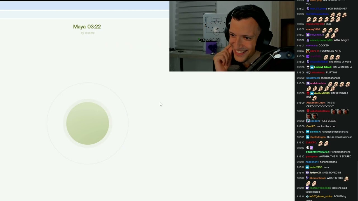The width and height of the screenshot is (358, 201).
Task: Select hagelman1's 'ahhahahahahaha' message username
Action: [x=313, y=78]
